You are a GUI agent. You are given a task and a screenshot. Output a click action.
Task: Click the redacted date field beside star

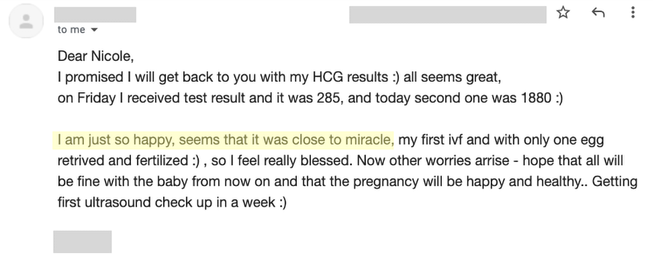[448, 15]
